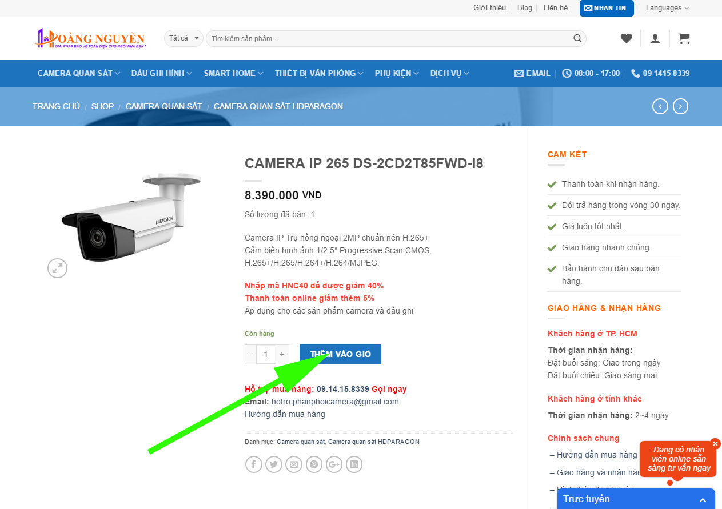Open the shopping cart icon
The width and height of the screenshot is (722, 509).
tap(684, 38)
